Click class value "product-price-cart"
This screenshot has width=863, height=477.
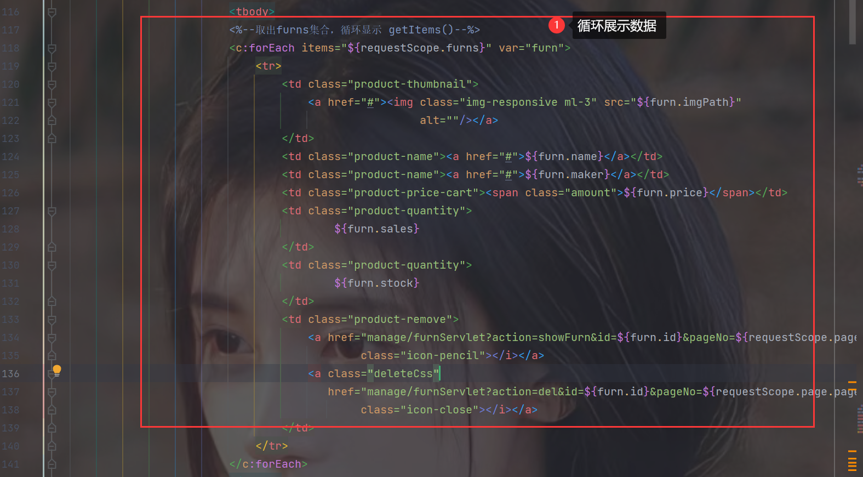click(413, 193)
